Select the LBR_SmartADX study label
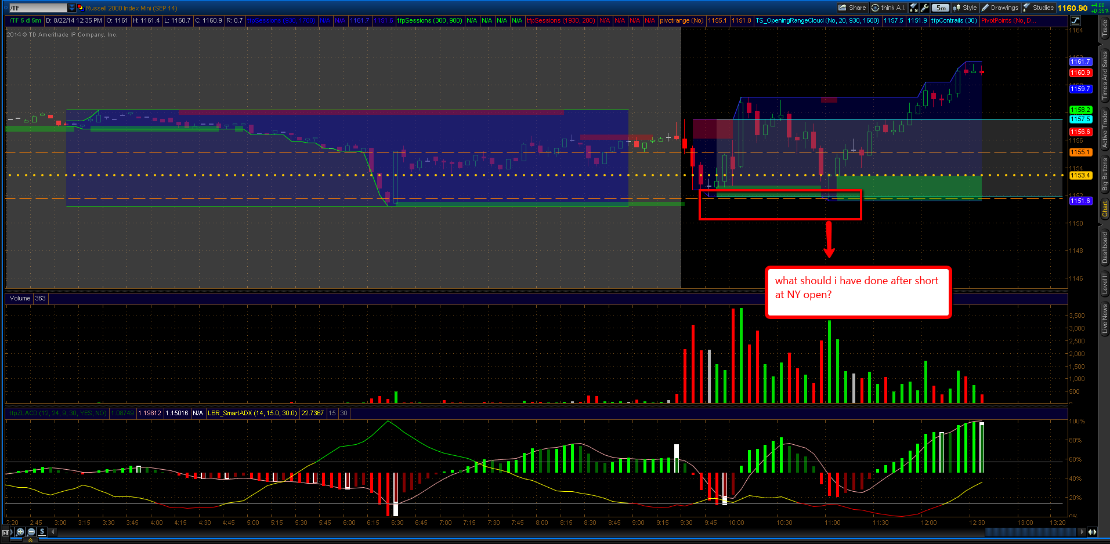Screen dimensions: 1110x544 252,413
